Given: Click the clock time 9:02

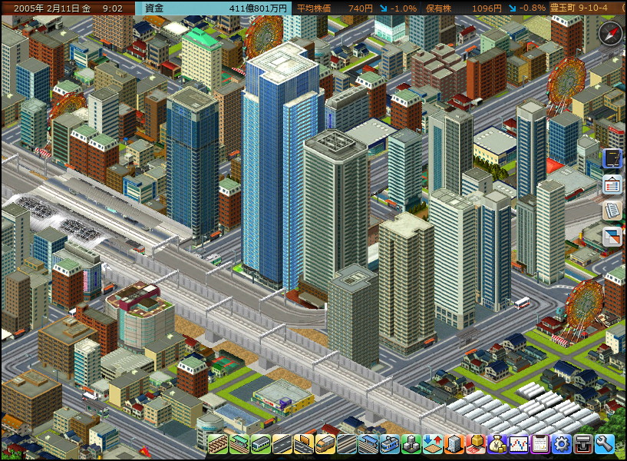Looking at the screenshot, I should (x=113, y=8).
